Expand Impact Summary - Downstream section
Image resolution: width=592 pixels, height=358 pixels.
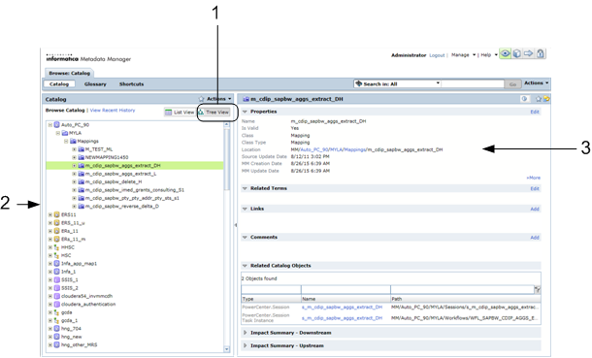tap(245, 333)
